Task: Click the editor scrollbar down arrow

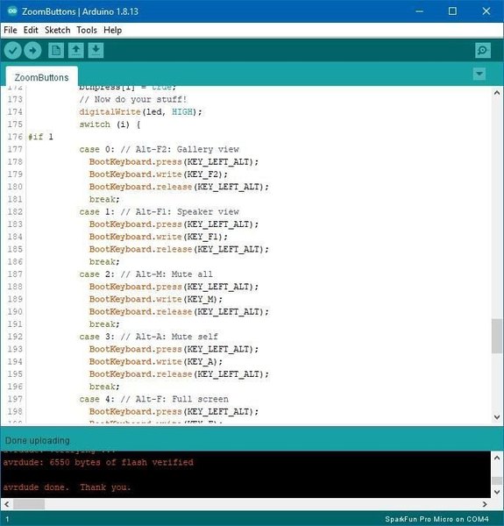Action: (497, 417)
